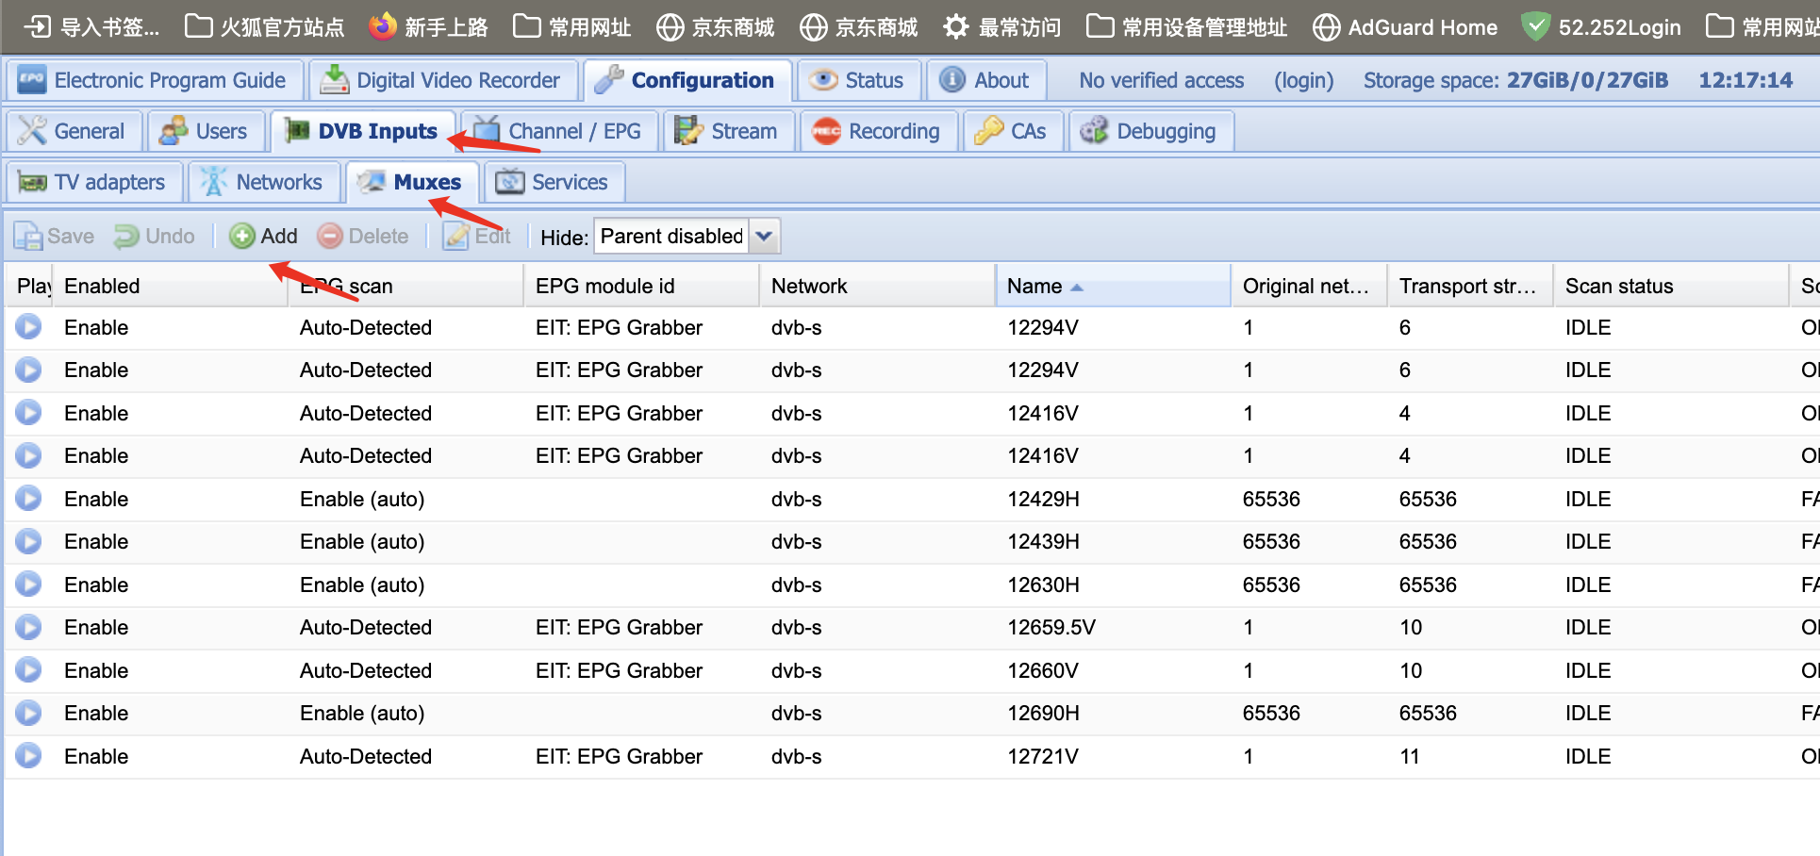Open the 新手上路 Firefox bookmark
1820x856 pixels.
428,27
